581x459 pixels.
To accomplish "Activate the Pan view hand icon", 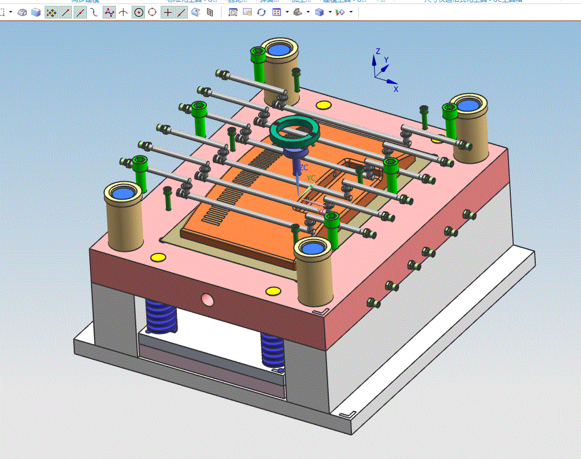I will tap(247, 13).
